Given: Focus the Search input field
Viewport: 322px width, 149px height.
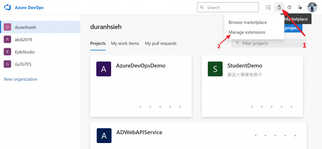Looking at the screenshot, I should point(228,8).
